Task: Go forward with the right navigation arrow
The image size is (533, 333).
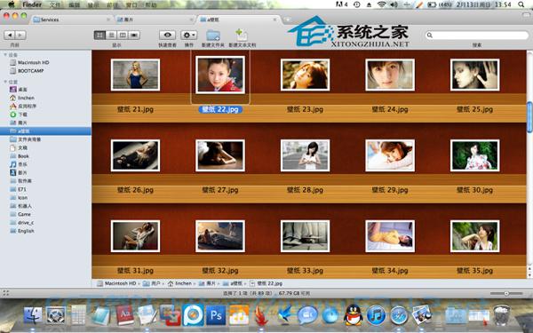Action: pos(20,35)
